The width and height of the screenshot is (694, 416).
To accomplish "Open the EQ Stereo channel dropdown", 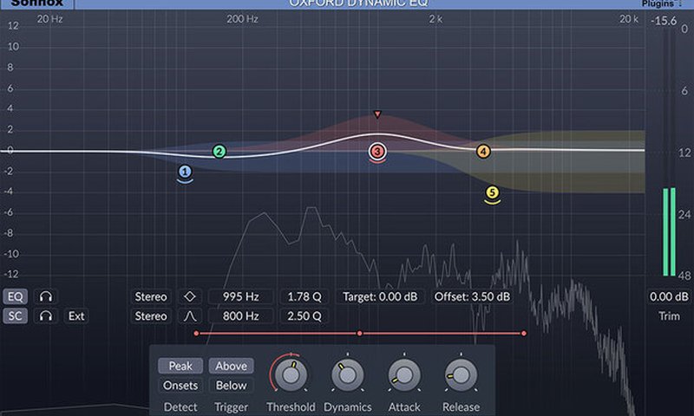I will click(x=151, y=296).
